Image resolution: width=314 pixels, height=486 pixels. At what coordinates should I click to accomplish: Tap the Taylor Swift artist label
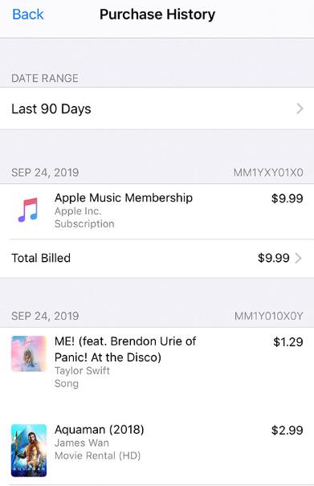82,370
